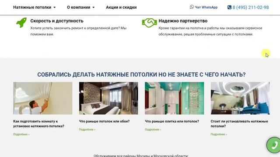Image resolution: width=280 pixels, height=157 pixels.
Task: Click Подробнее under Стоит ли устанавливать
Action: (x=219, y=134)
